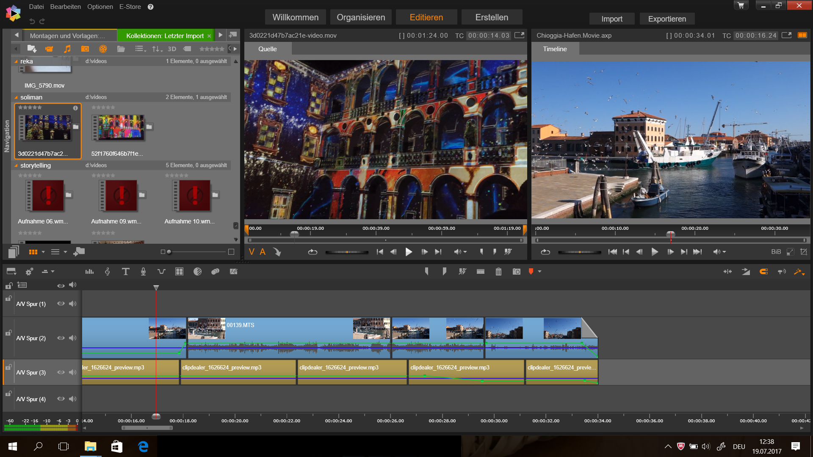Viewport: 813px width, 457px height.
Task: Collapse the soliman folder group
Action: point(16,97)
